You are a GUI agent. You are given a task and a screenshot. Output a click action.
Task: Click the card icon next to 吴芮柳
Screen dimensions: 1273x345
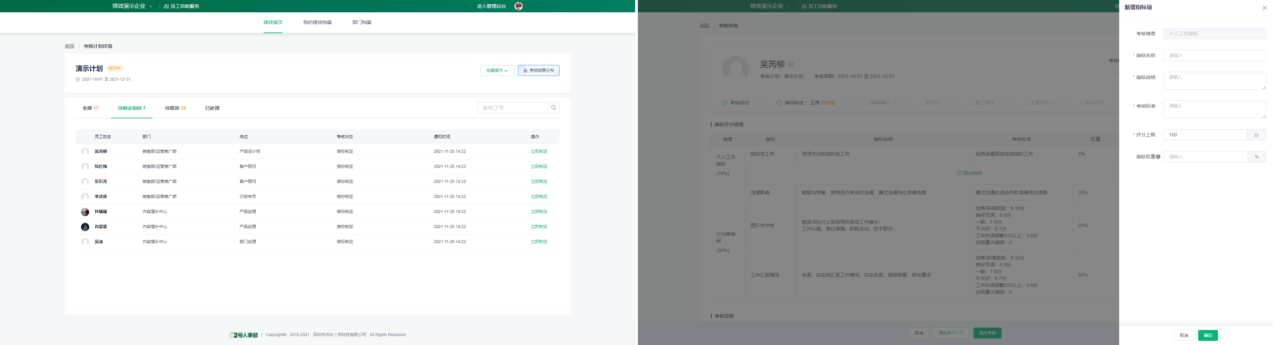(x=791, y=65)
